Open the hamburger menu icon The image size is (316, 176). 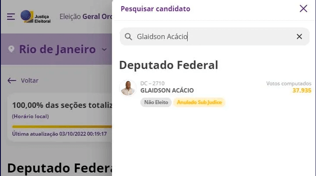pyautogui.click(x=11, y=16)
